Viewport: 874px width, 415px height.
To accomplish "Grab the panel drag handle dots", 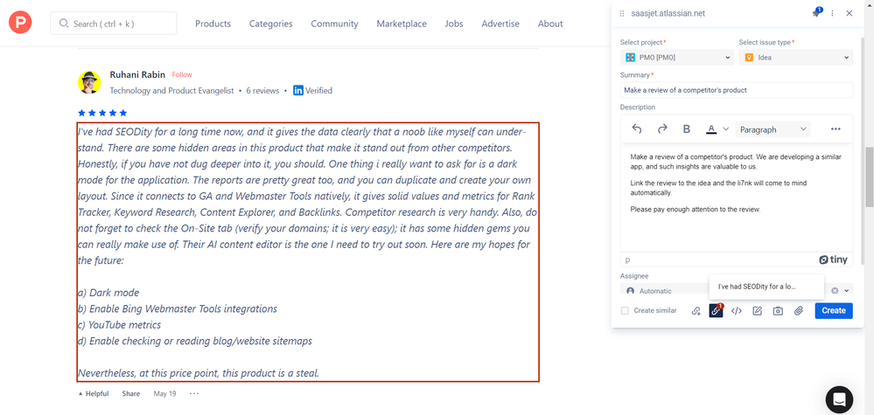I will pos(622,13).
